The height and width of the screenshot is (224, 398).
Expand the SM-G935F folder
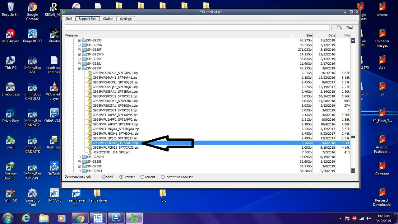[79, 50]
